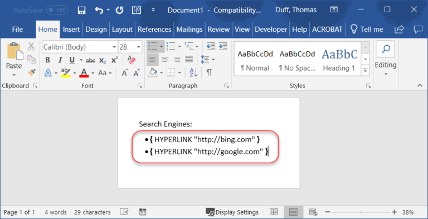Open the font size dropdown
Image resolution: width=428 pixels, height=219 pixels.
pos(139,47)
